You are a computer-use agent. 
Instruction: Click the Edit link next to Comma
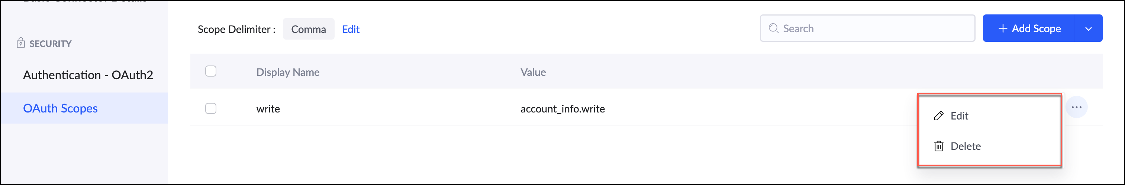(350, 29)
